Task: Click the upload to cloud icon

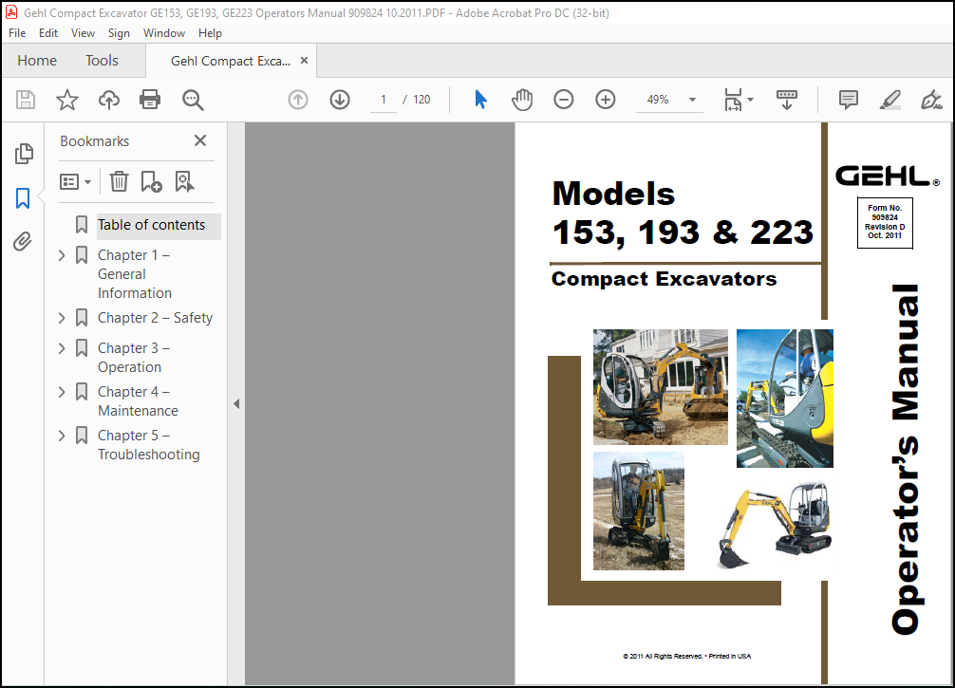Action: tap(109, 100)
